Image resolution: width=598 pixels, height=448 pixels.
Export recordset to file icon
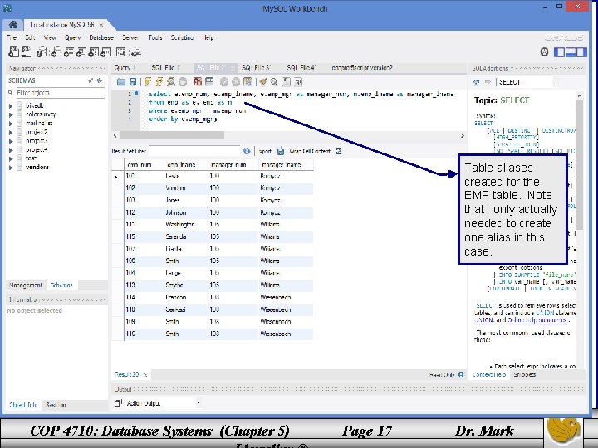click(281, 151)
